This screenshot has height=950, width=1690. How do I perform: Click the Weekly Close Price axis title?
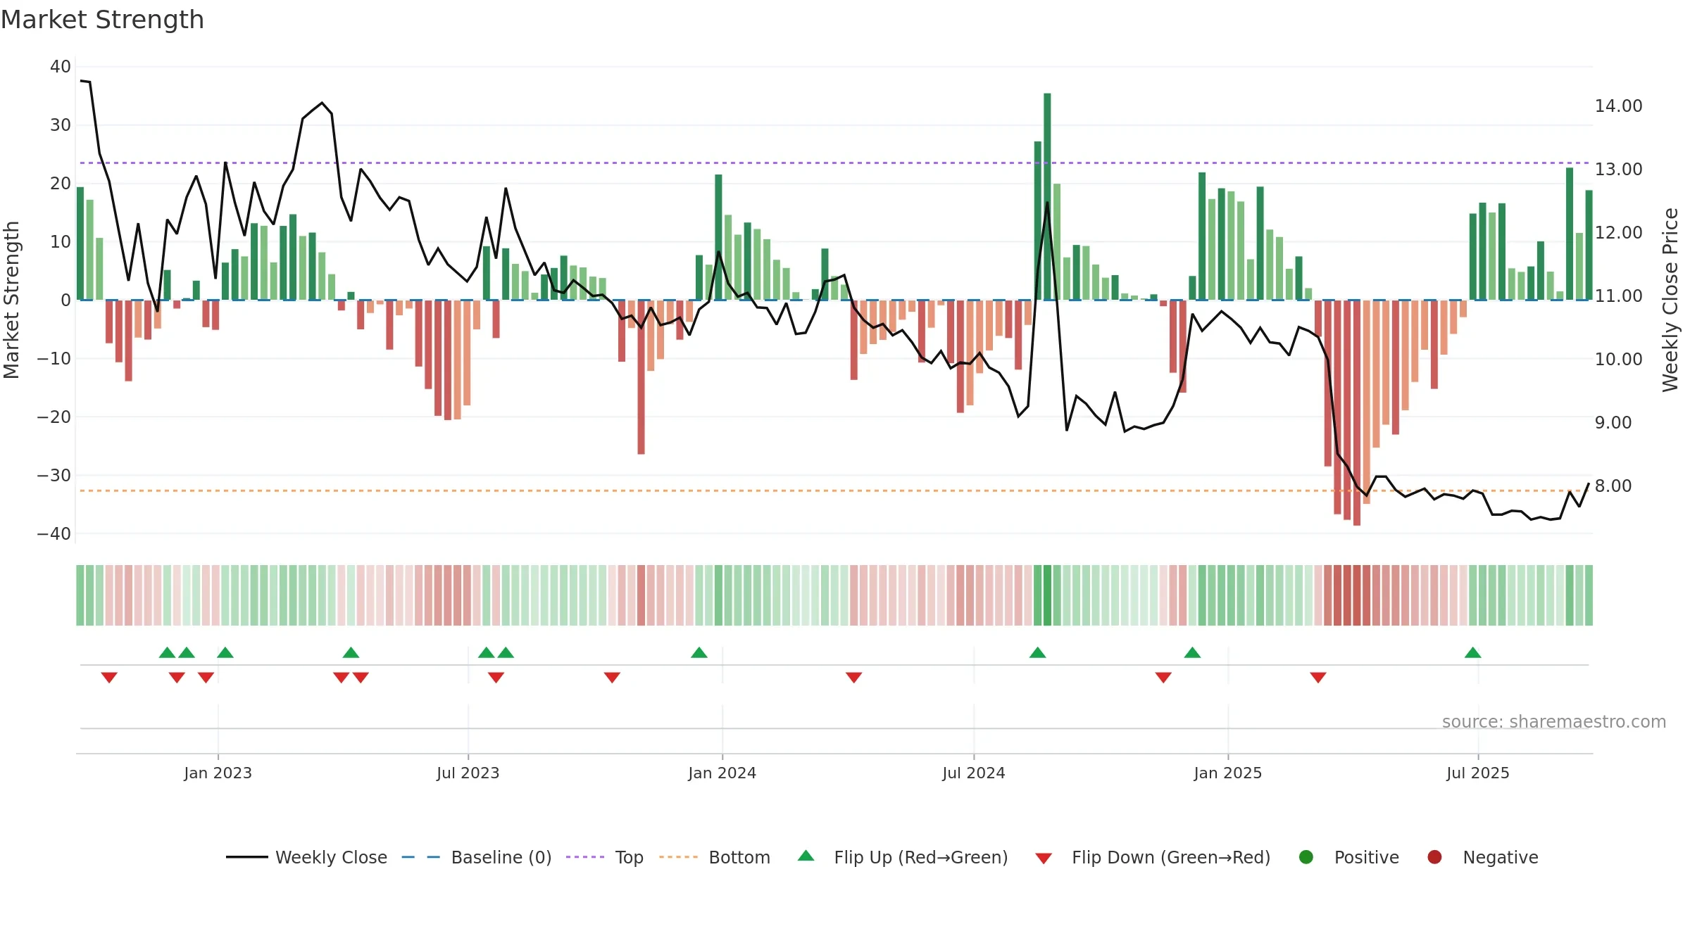tap(1670, 300)
